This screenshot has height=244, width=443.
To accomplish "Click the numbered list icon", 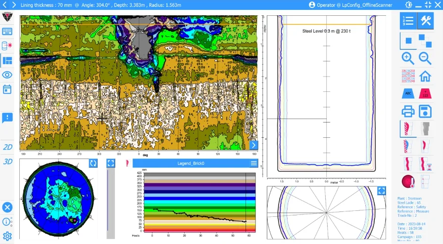I will pyautogui.click(x=408, y=21).
